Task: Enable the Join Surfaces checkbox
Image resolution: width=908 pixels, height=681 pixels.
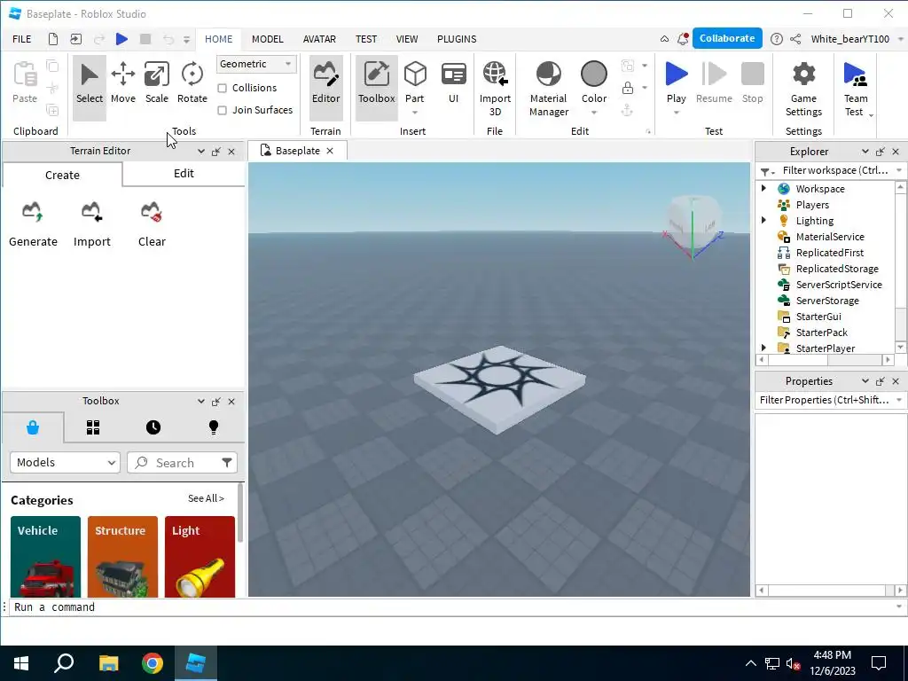Action: pos(222,110)
